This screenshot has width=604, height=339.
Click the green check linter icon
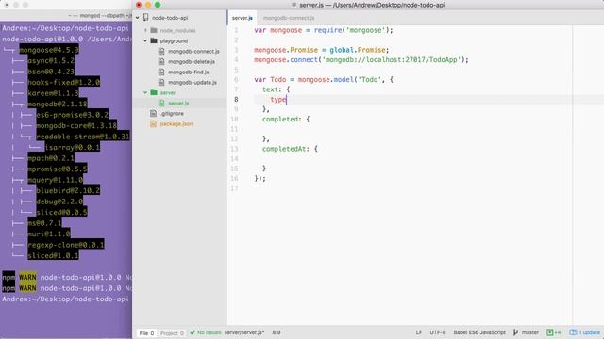pos(193,332)
